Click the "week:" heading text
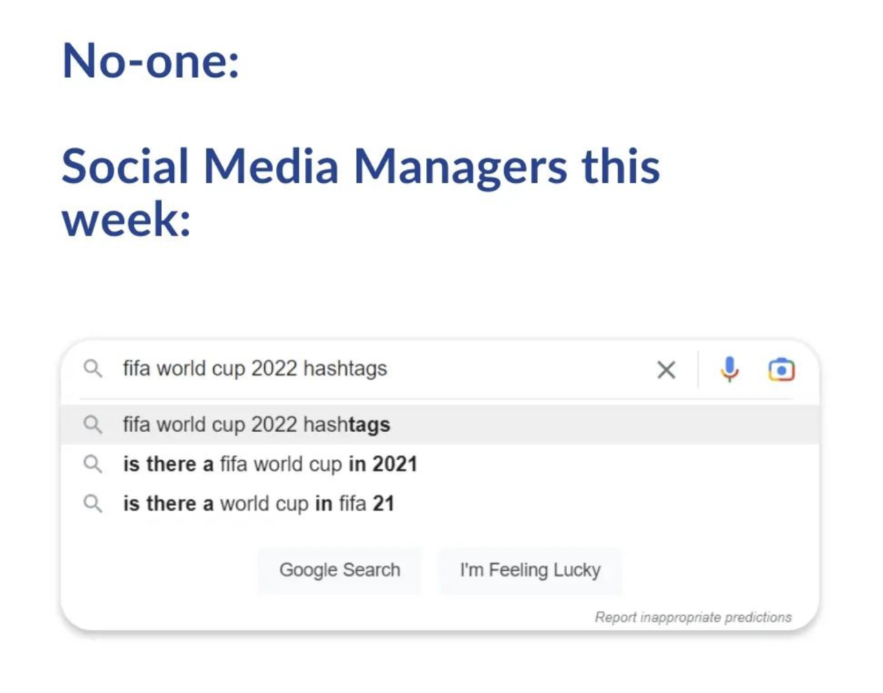The width and height of the screenshot is (883, 693). coord(126,220)
